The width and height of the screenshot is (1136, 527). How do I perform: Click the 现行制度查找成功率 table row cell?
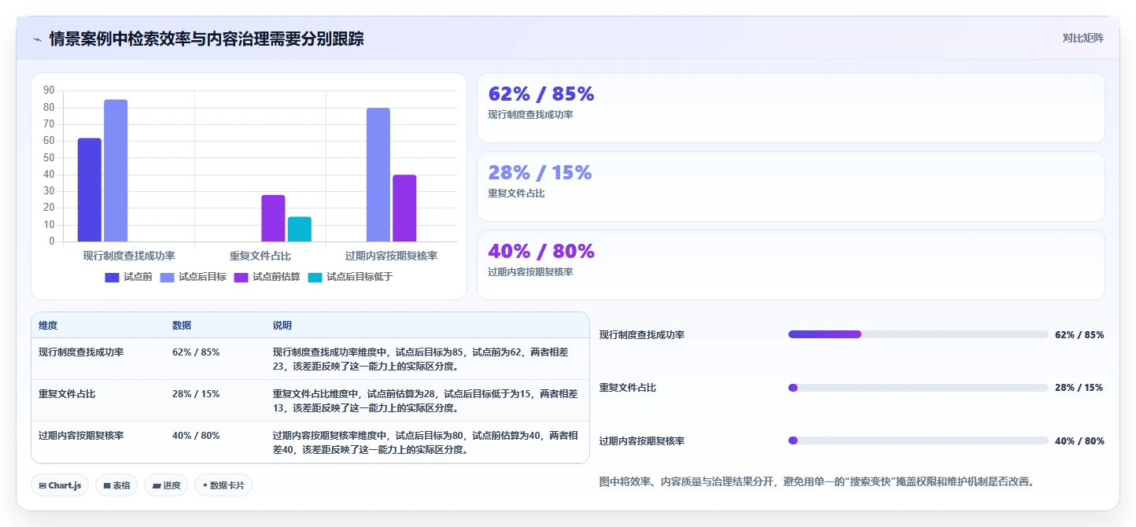pos(81,352)
